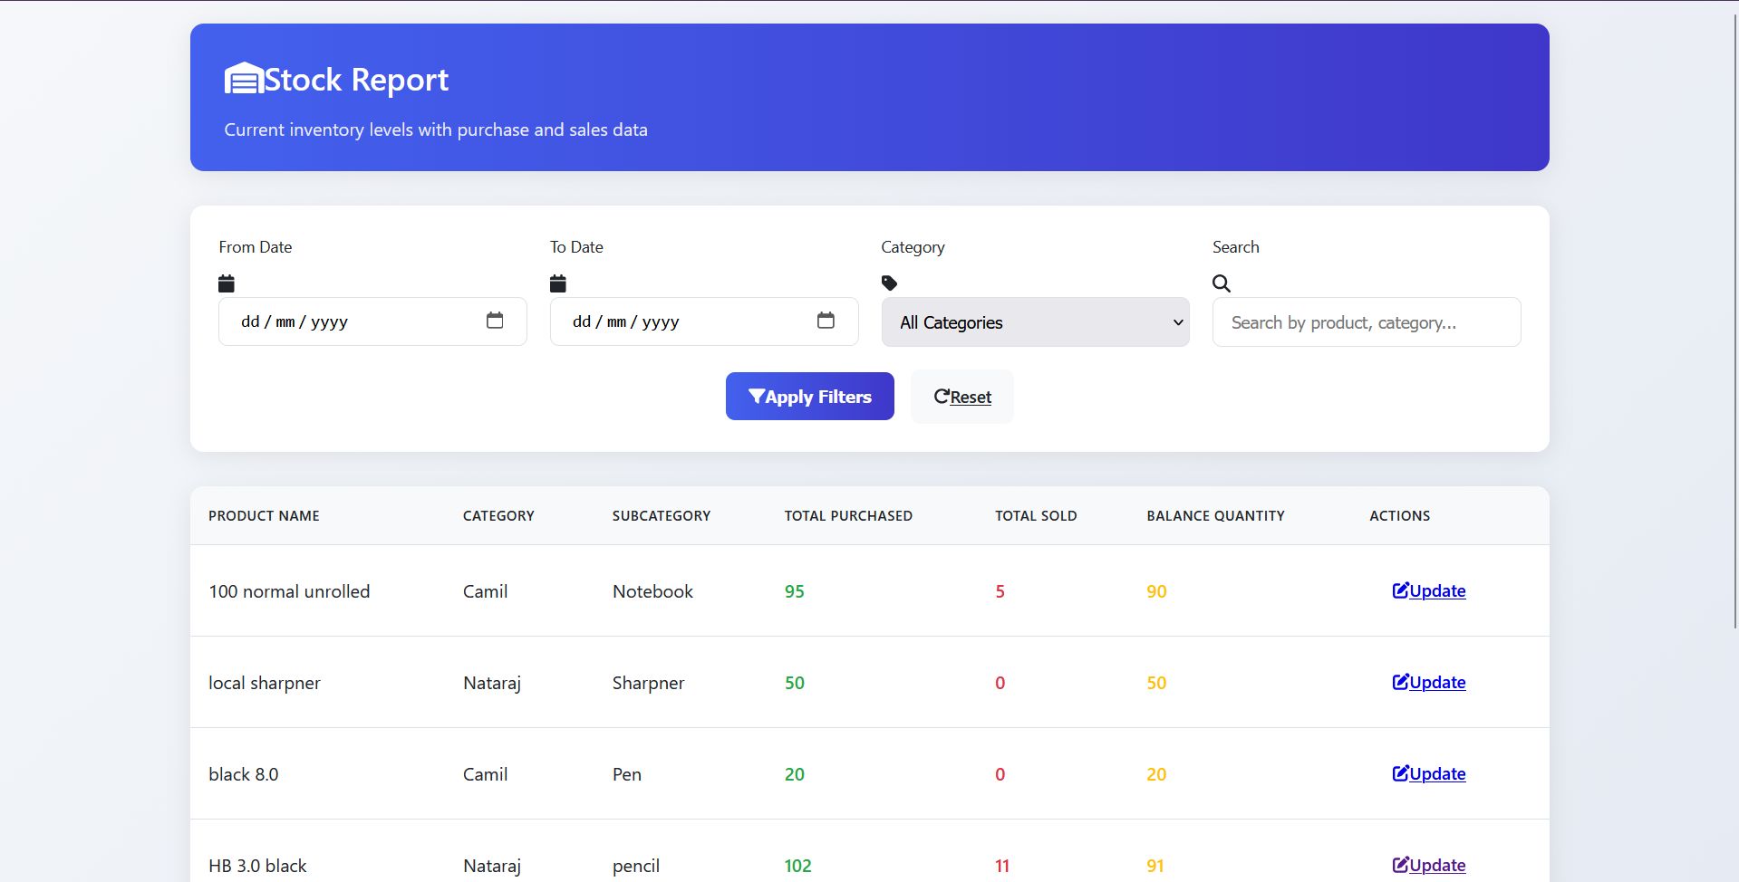The height and width of the screenshot is (882, 1739).
Task: Click the tag icon under Category label
Action: click(890, 283)
